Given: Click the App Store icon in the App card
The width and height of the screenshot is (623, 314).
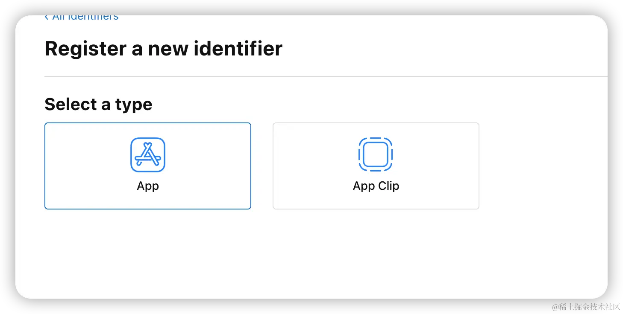Looking at the screenshot, I should 148,155.
